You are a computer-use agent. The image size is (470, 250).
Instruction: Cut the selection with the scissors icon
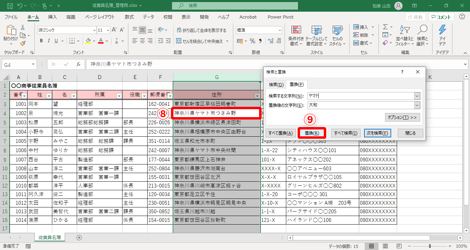coord(23,27)
